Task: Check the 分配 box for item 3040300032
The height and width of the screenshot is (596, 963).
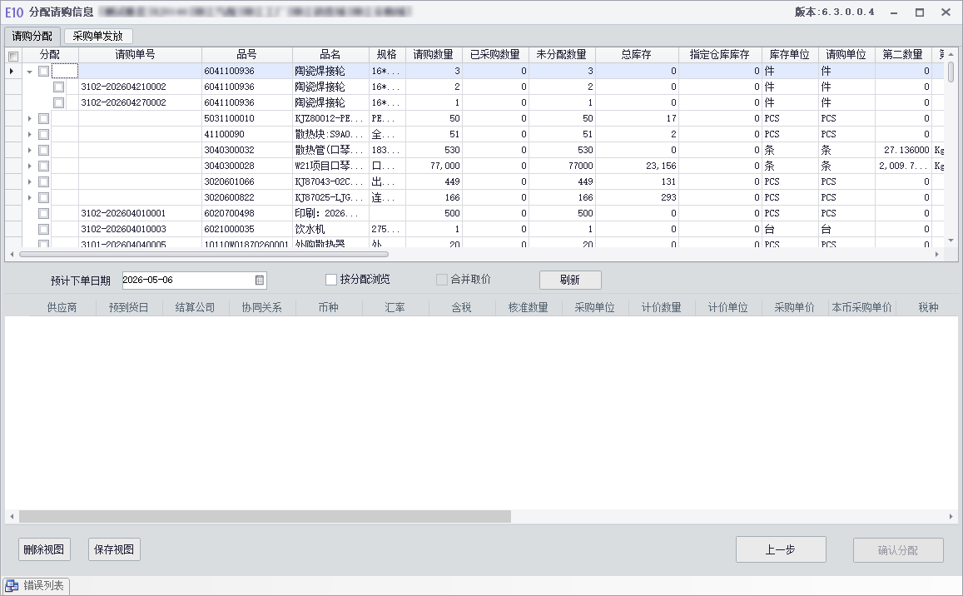Action: (43, 150)
